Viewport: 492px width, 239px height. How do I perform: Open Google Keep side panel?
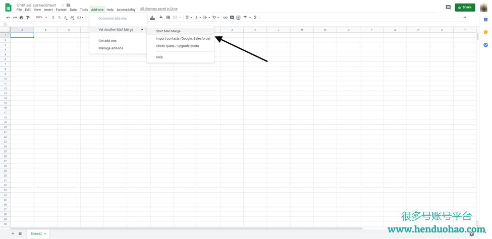[x=486, y=32]
